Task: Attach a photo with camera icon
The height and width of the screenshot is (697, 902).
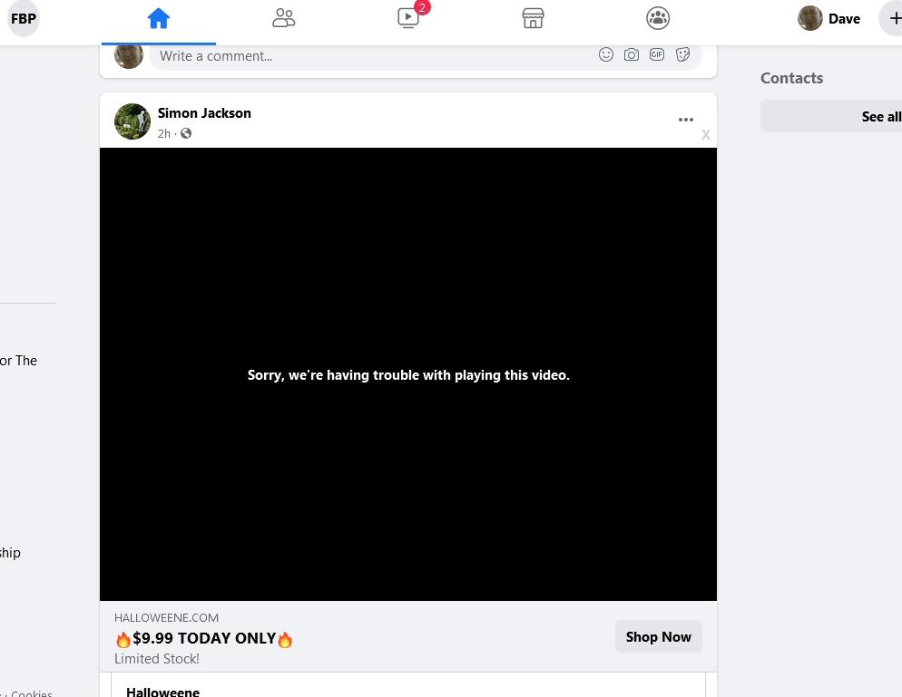Action: coord(632,55)
